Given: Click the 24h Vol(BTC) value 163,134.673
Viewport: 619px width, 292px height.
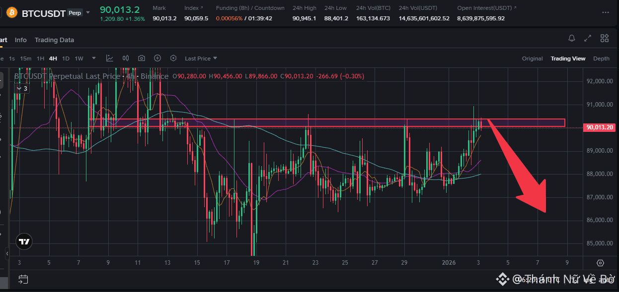Looking at the screenshot, I should tap(373, 18).
